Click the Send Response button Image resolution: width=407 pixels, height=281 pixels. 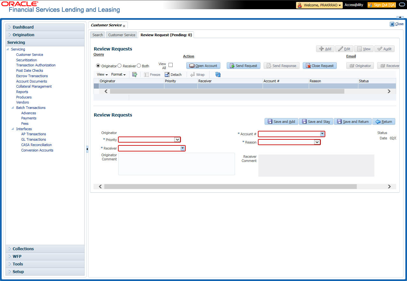pyautogui.click(x=281, y=66)
